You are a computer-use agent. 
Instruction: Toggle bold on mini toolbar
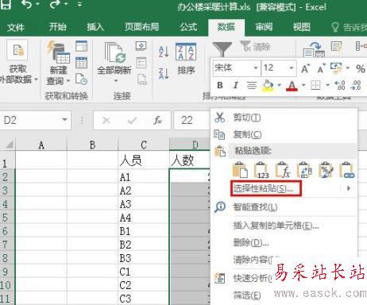coord(220,85)
